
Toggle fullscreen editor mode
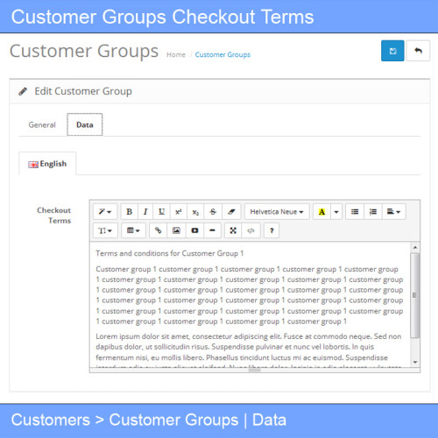(x=233, y=230)
